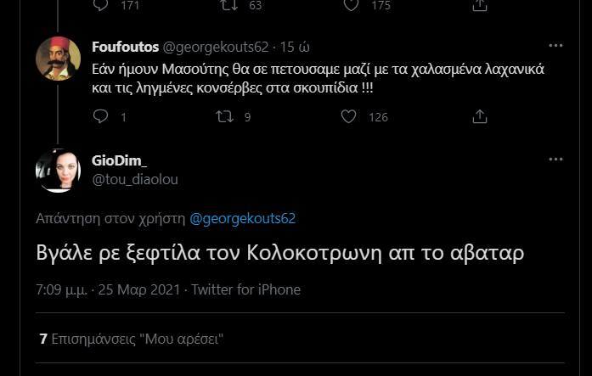Open the Twitter for iPhone source link

[246, 289]
